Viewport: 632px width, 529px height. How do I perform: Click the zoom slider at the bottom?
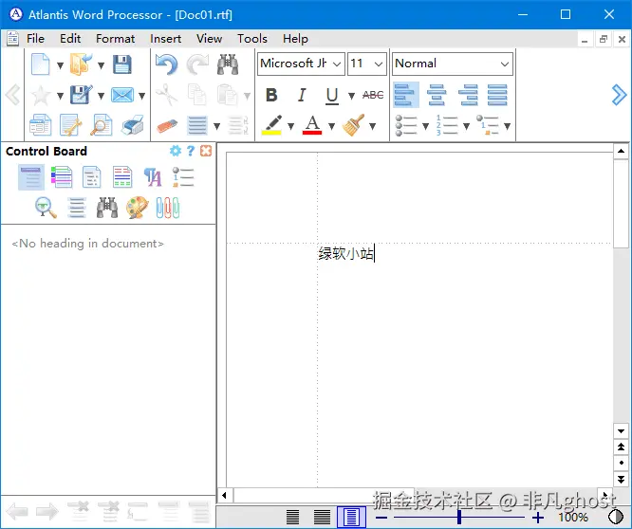point(459,517)
